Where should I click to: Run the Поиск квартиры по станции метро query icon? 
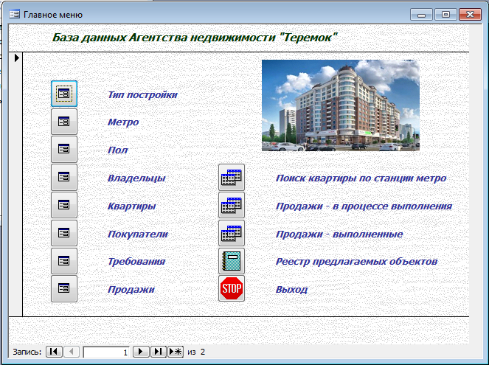click(x=232, y=178)
